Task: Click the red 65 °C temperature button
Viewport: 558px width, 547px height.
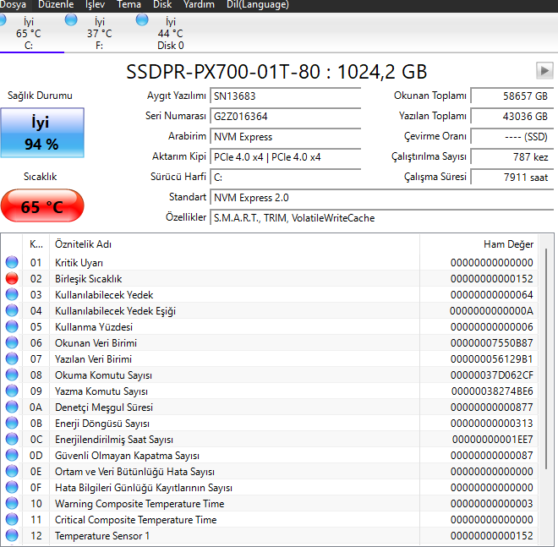Action: [42, 205]
